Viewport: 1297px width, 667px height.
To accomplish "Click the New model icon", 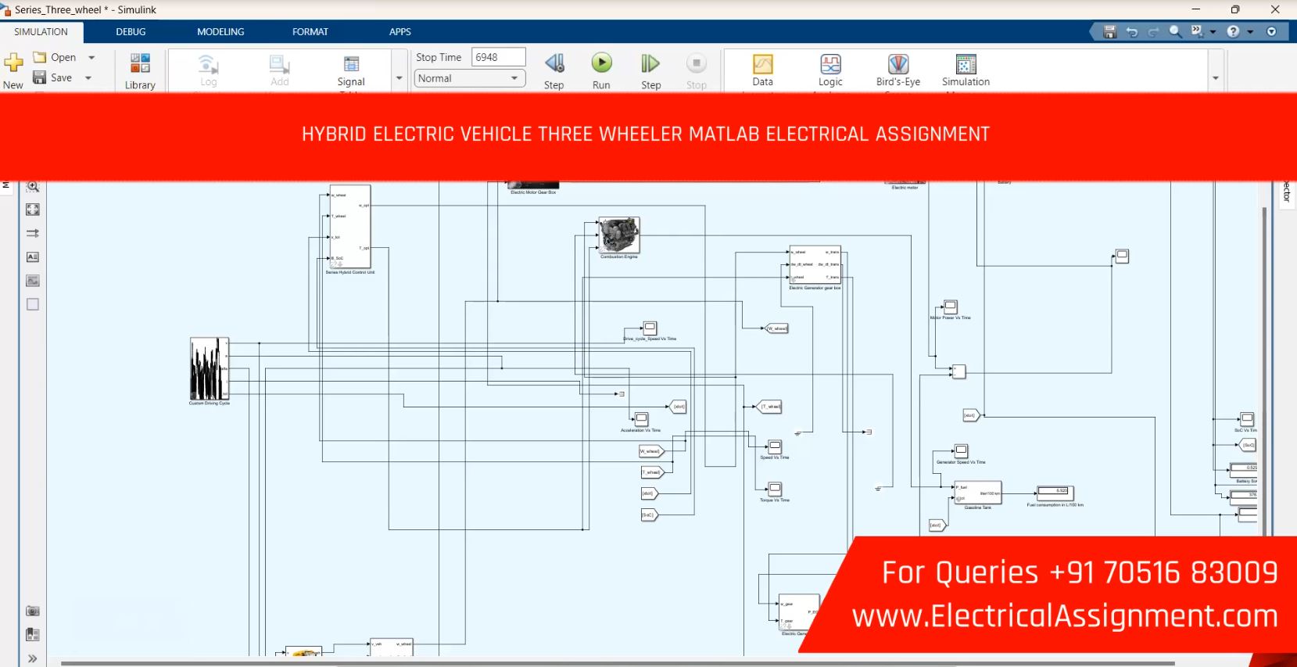I will click(x=13, y=63).
